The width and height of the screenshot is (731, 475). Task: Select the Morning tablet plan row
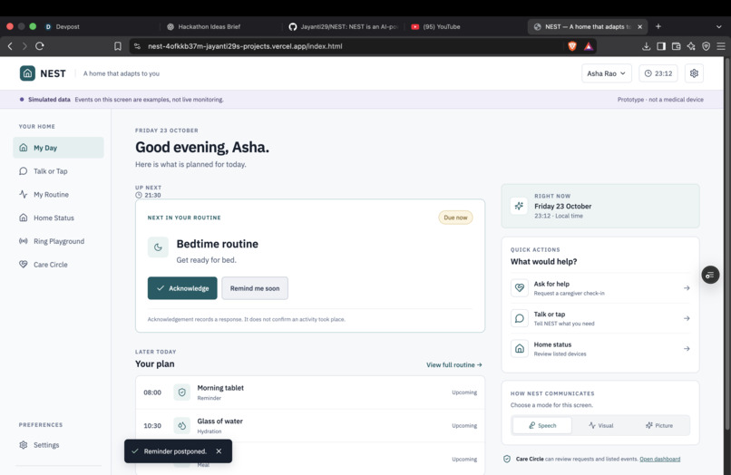(x=310, y=393)
